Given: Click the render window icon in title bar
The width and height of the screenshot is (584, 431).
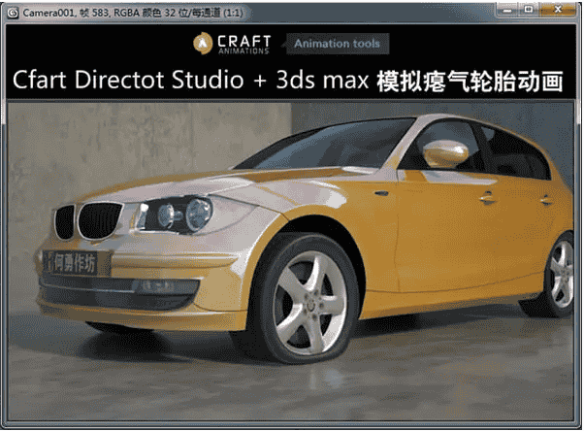Looking at the screenshot, I should click(10, 9).
